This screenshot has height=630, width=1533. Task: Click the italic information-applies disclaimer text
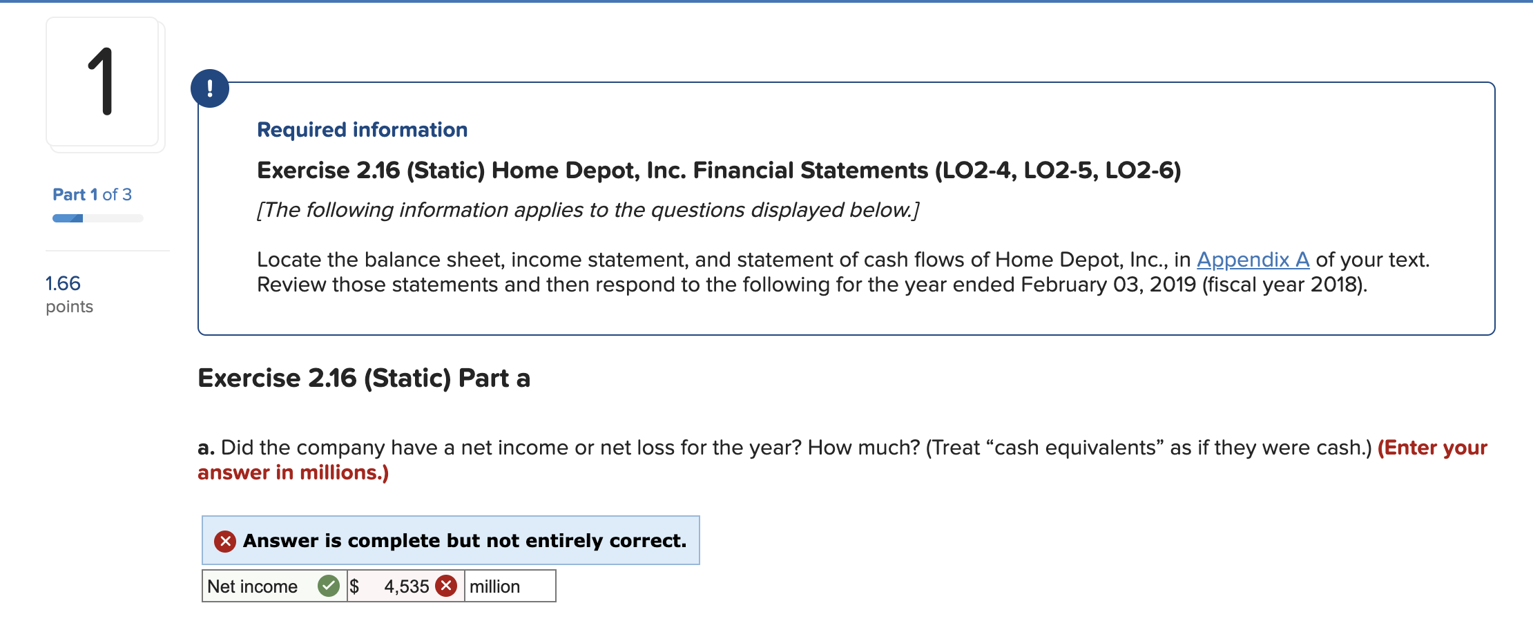tap(587, 209)
